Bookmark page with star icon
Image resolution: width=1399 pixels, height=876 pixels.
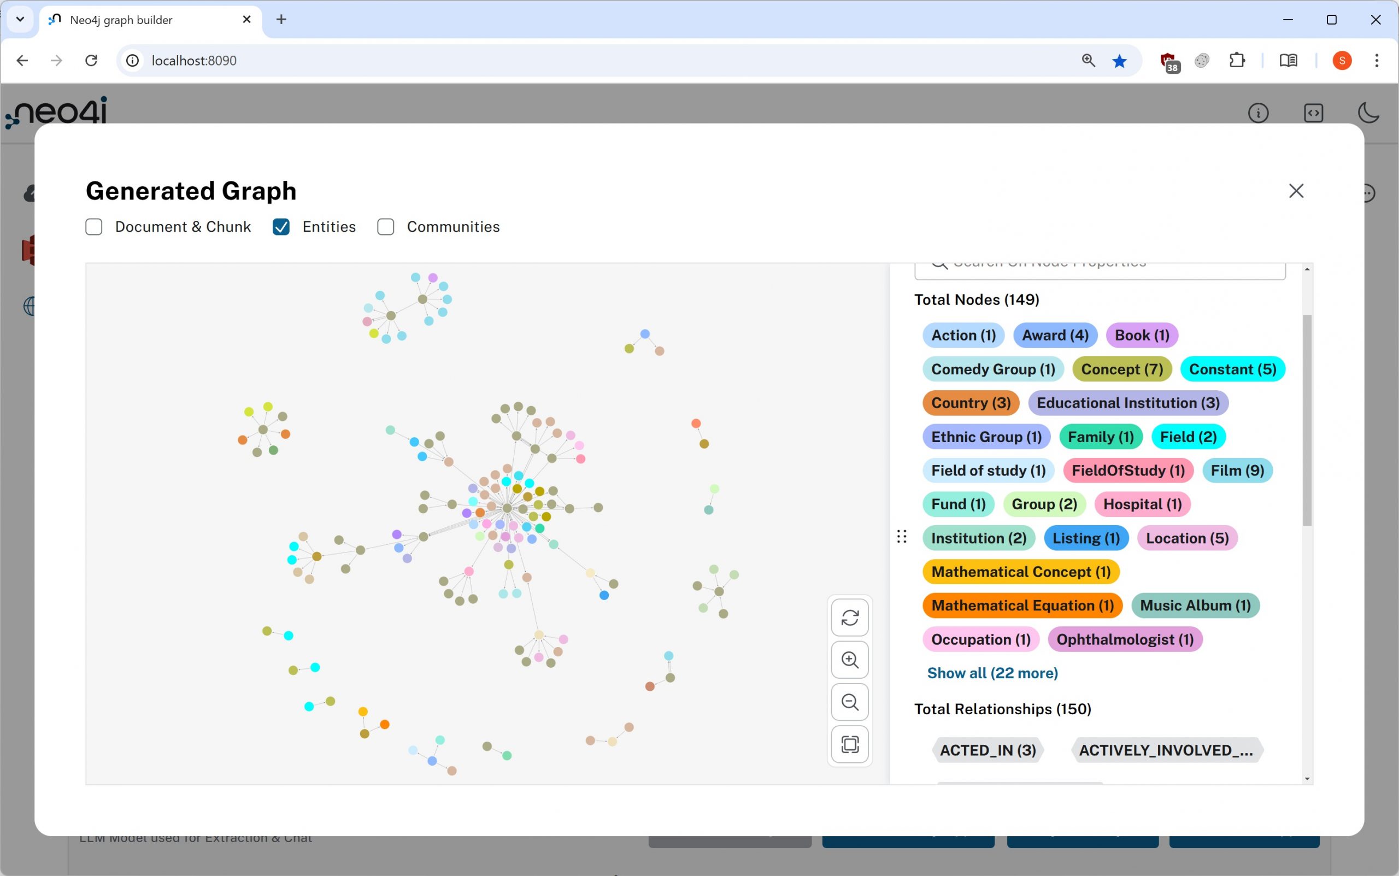tap(1119, 61)
